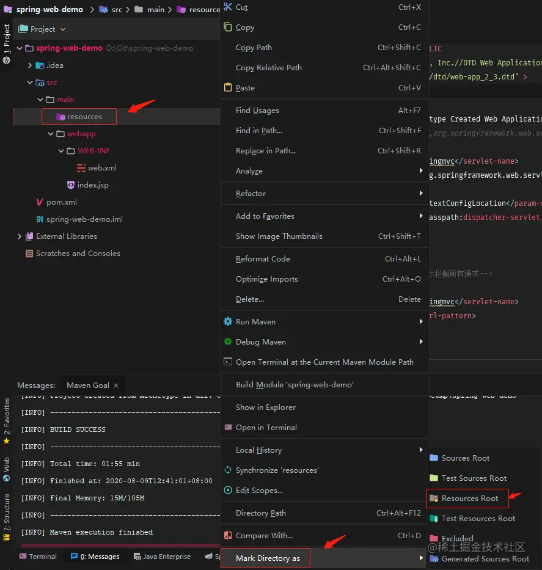The width and height of the screenshot is (542, 570).
Task: Open Local History submenu
Action: [324, 450]
